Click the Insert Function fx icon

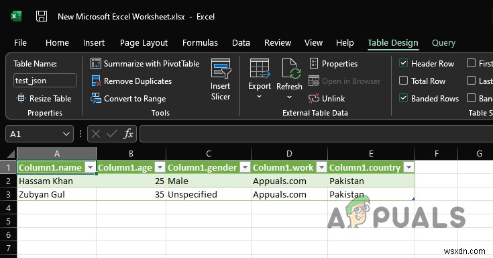[128, 134]
